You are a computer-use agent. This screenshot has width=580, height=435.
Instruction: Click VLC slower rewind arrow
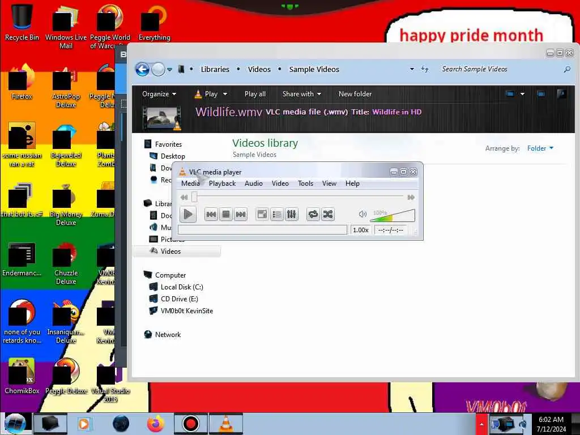click(184, 198)
